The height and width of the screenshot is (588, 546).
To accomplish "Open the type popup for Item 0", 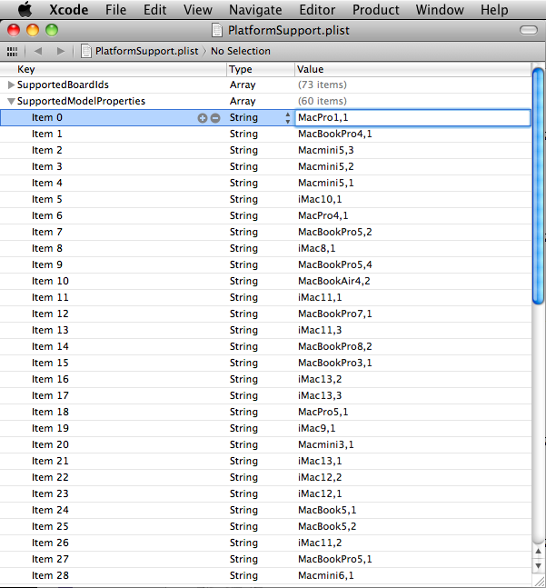I will (x=287, y=118).
